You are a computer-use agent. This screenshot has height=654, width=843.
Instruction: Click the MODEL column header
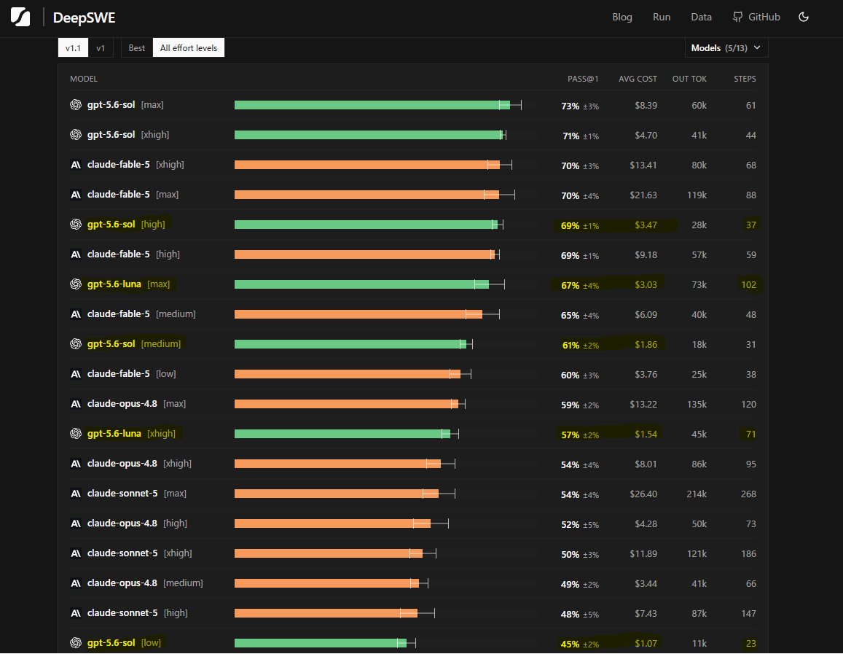(x=83, y=79)
